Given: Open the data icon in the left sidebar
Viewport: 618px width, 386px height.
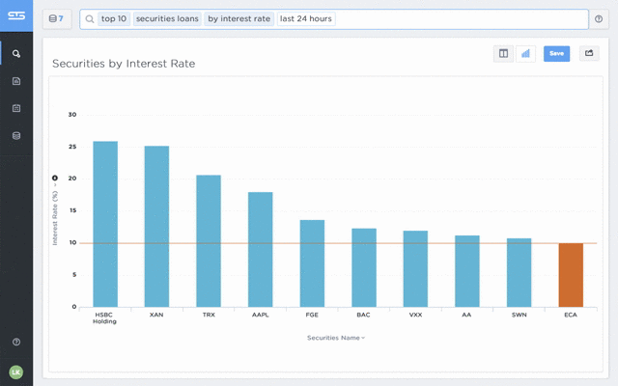Looking at the screenshot, I should point(16,135).
